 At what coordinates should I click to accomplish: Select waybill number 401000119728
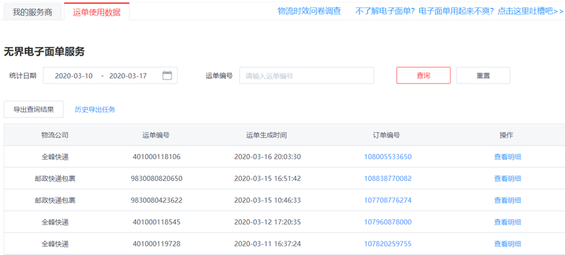click(x=157, y=244)
